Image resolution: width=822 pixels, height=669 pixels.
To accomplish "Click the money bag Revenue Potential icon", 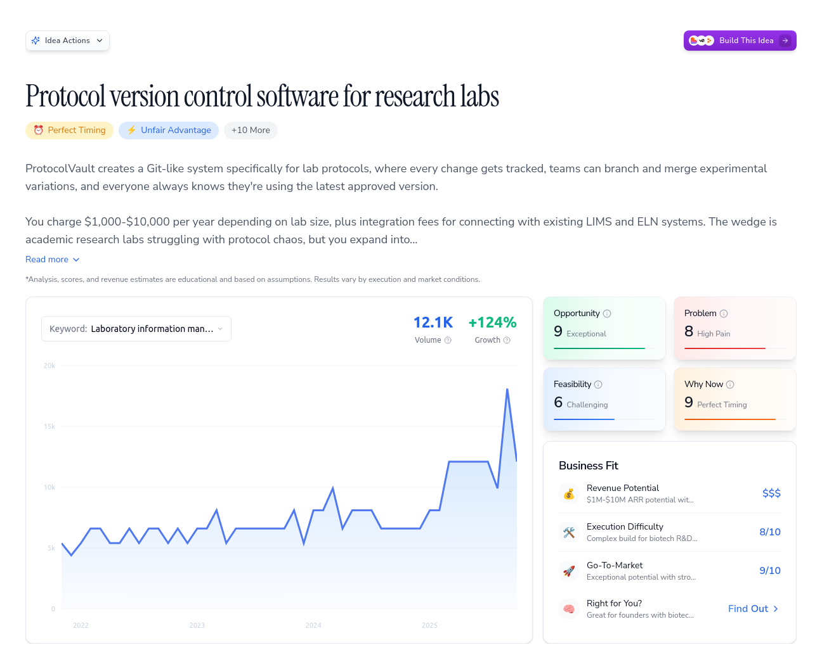I will click(x=569, y=494).
